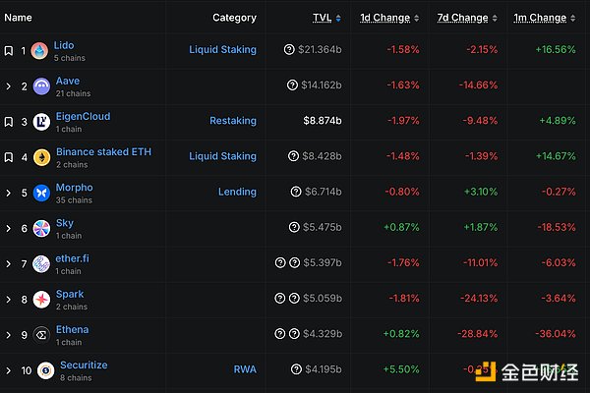Toggle bookmark on Binance staked ETH row
Viewport: 590px width, 393px height.
point(8,157)
